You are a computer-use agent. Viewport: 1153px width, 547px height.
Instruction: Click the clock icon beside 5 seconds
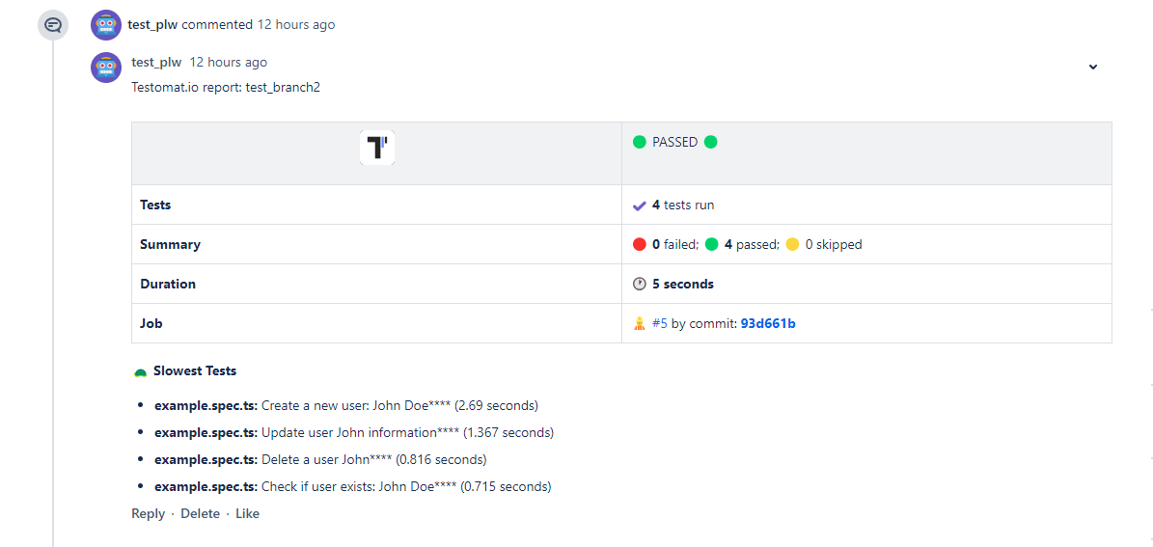point(639,284)
